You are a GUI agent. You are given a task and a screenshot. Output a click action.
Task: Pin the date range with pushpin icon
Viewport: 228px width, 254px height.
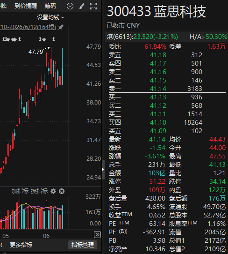[61, 27]
